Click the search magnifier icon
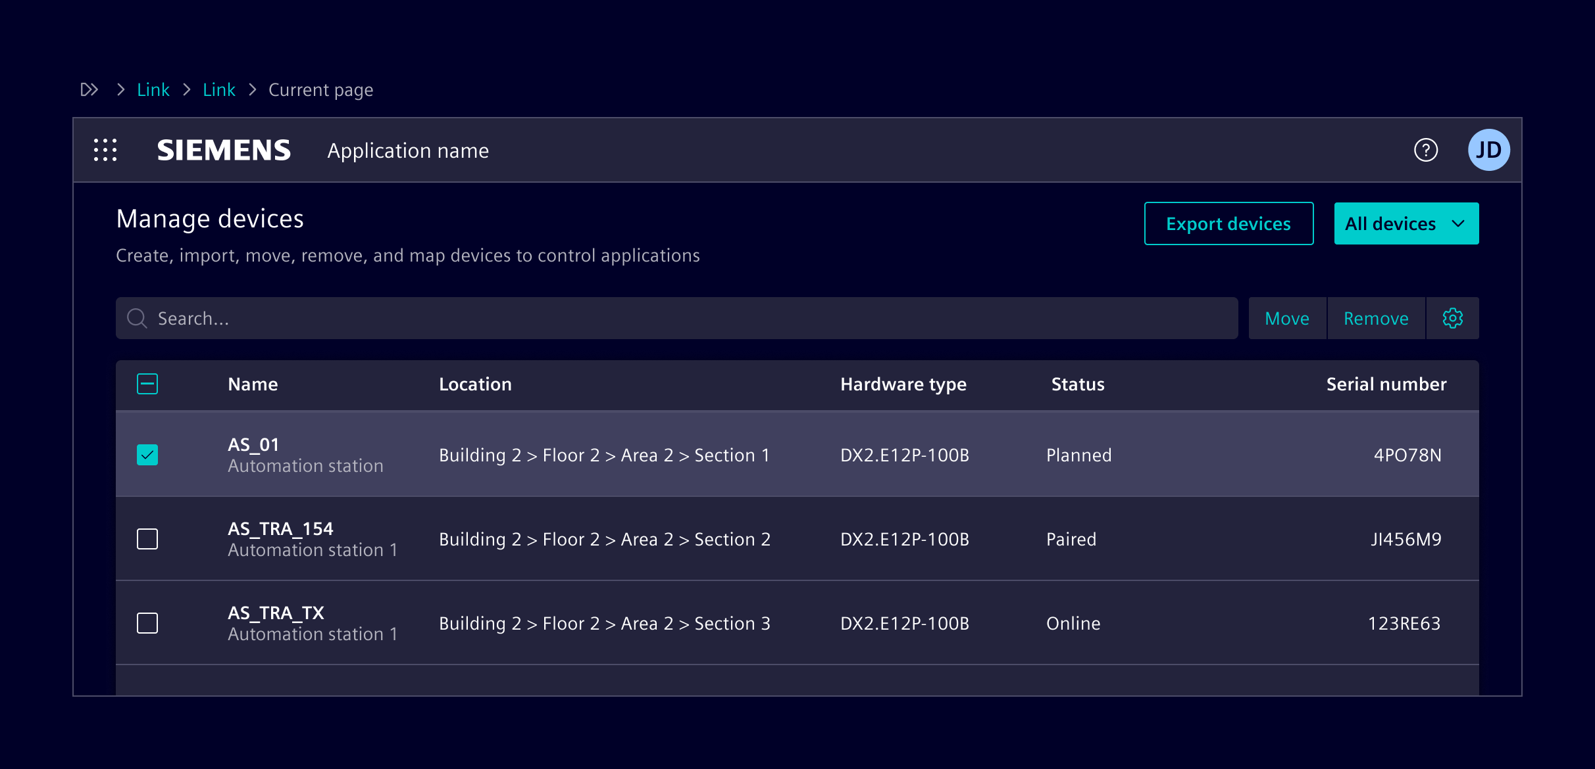Viewport: 1595px width, 769px height. point(137,318)
